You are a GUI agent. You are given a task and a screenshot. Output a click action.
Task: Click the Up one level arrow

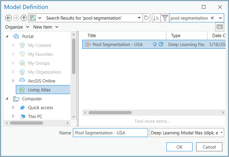24,18
